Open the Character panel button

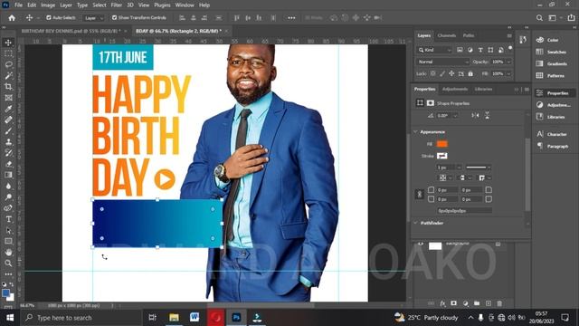pos(554,134)
